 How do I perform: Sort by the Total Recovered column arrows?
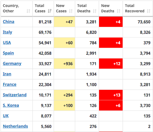click(149, 11)
